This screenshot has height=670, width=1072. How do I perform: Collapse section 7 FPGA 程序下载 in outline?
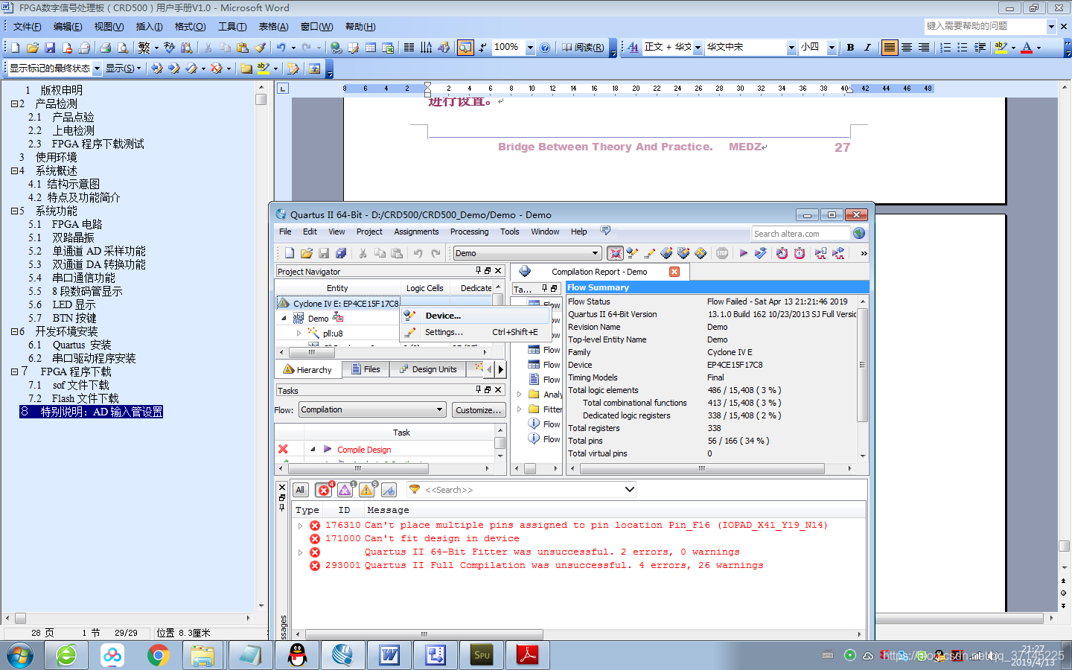coord(14,371)
